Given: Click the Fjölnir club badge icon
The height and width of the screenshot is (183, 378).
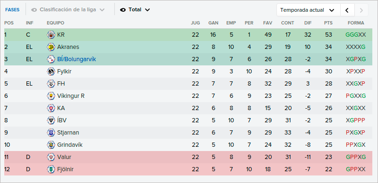Looking at the screenshot, I should click(51, 169).
